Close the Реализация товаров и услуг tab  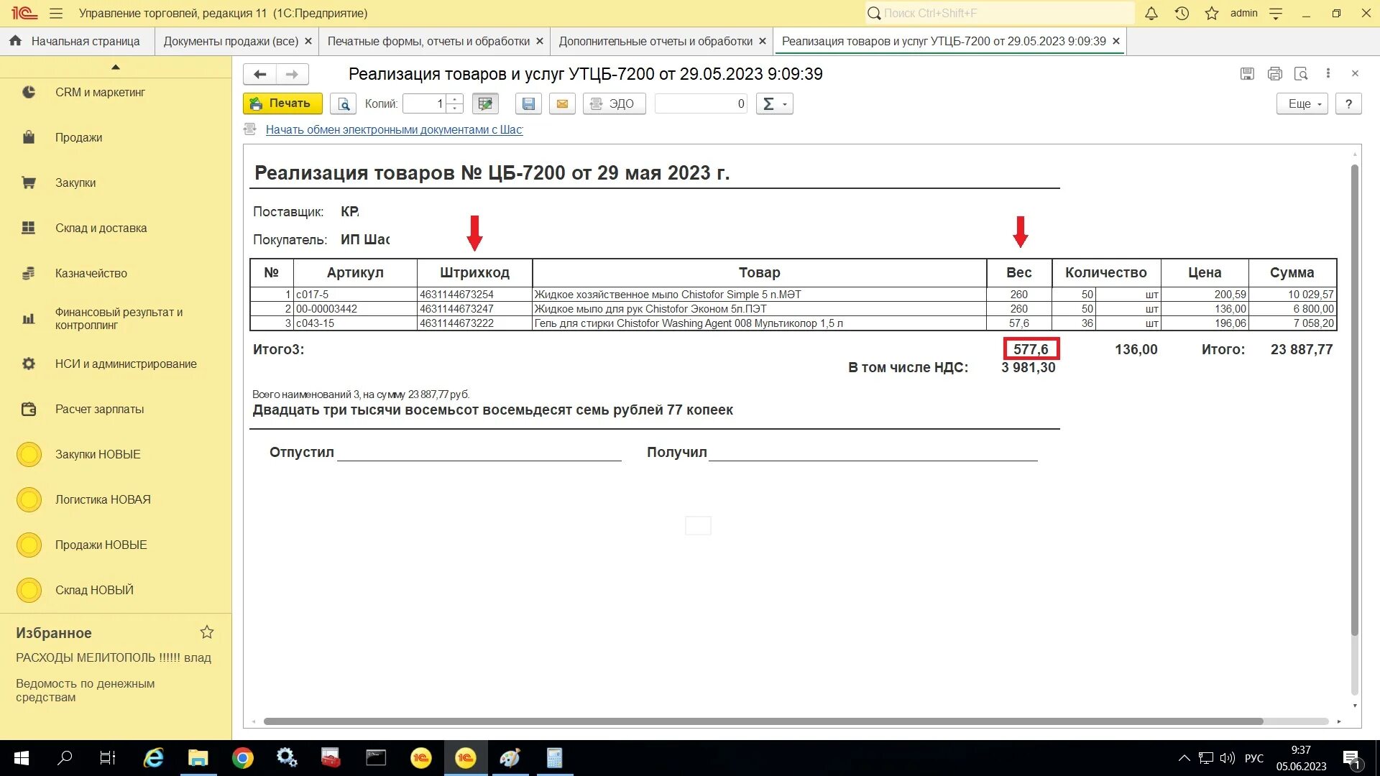click(x=1116, y=41)
